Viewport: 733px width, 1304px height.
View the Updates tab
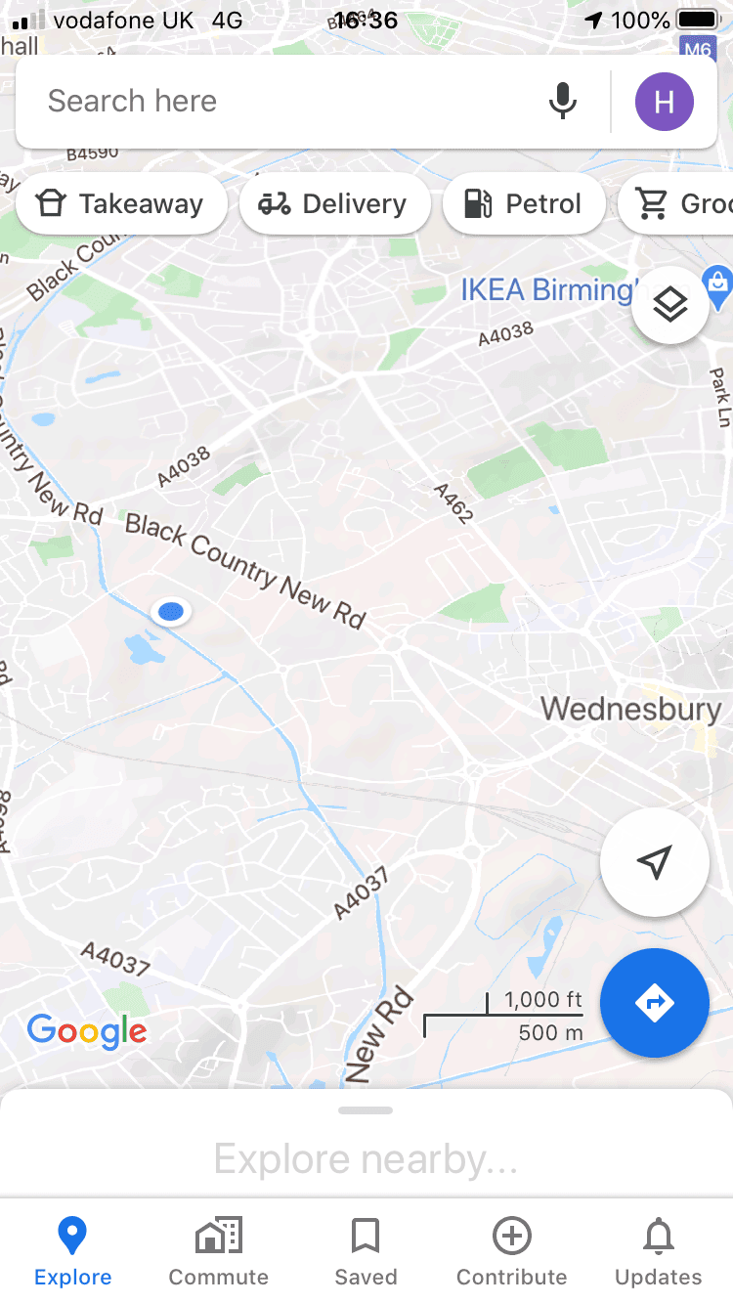(659, 1251)
